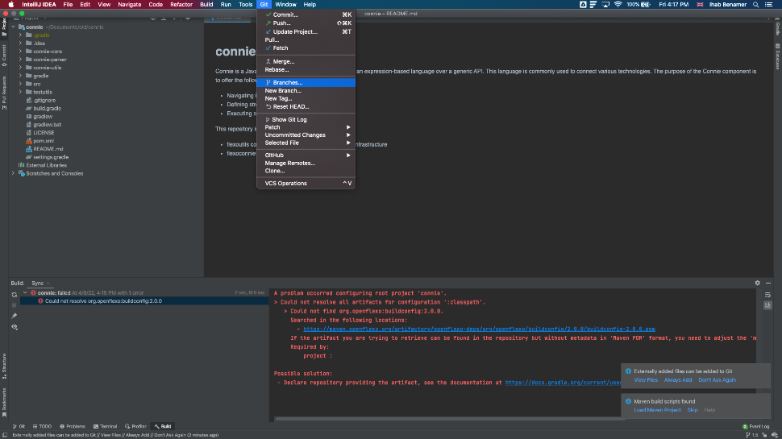782x439 pixels.
Task: Select Pull in the Git menu
Action: [306, 39]
